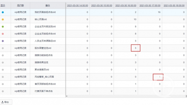Click value 2 in 我的页面按钮点击old 16:00 cell

[x=136, y=12]
